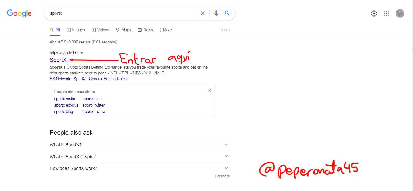Open the More search categories menu
The image size is (413, 191).
(166, 30)
